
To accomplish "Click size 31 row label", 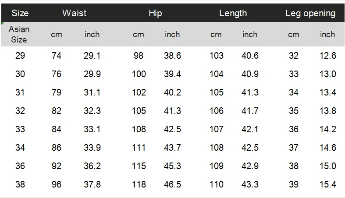I will 20,92.
